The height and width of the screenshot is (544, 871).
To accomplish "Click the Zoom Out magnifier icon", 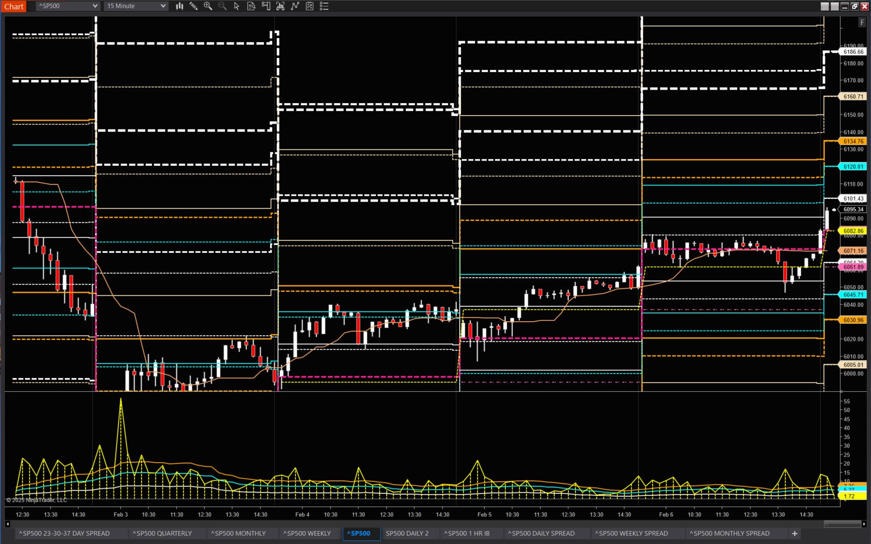I will click(x=222, y=6).
